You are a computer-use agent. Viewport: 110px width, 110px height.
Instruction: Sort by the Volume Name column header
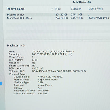point(16,9)
